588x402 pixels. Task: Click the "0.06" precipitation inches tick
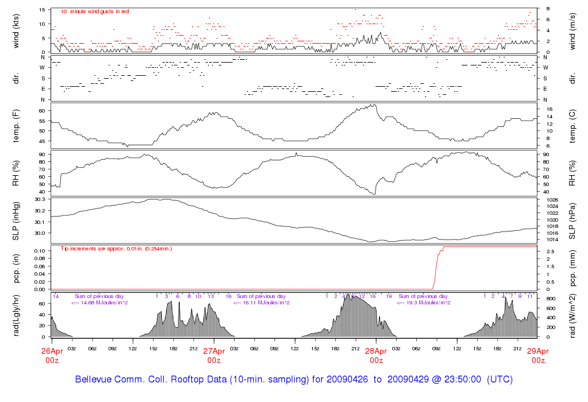coord(40,266)
